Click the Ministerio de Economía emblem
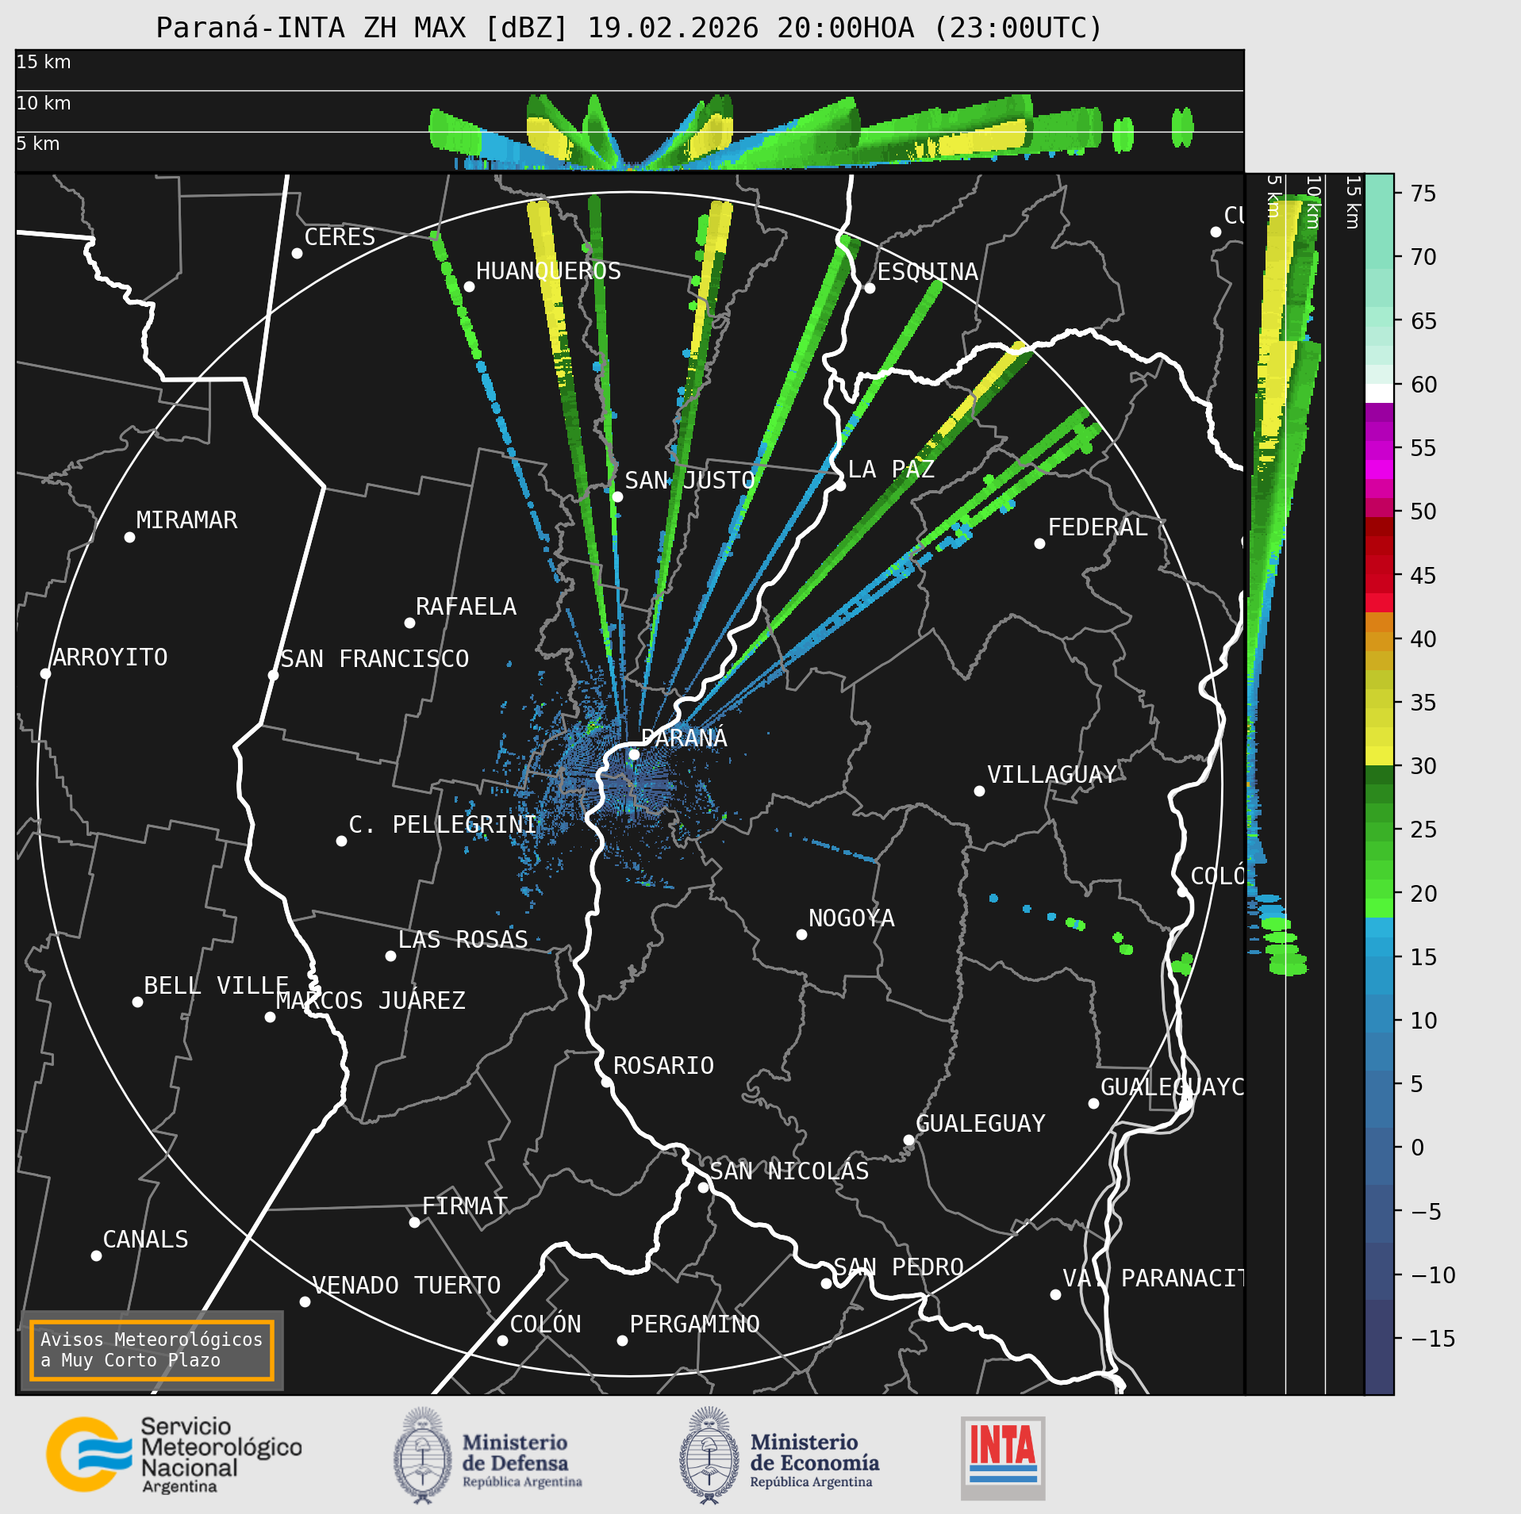Viewport: 1521px width, 1514px height. pyautogui.click(x=709, y=1455)
